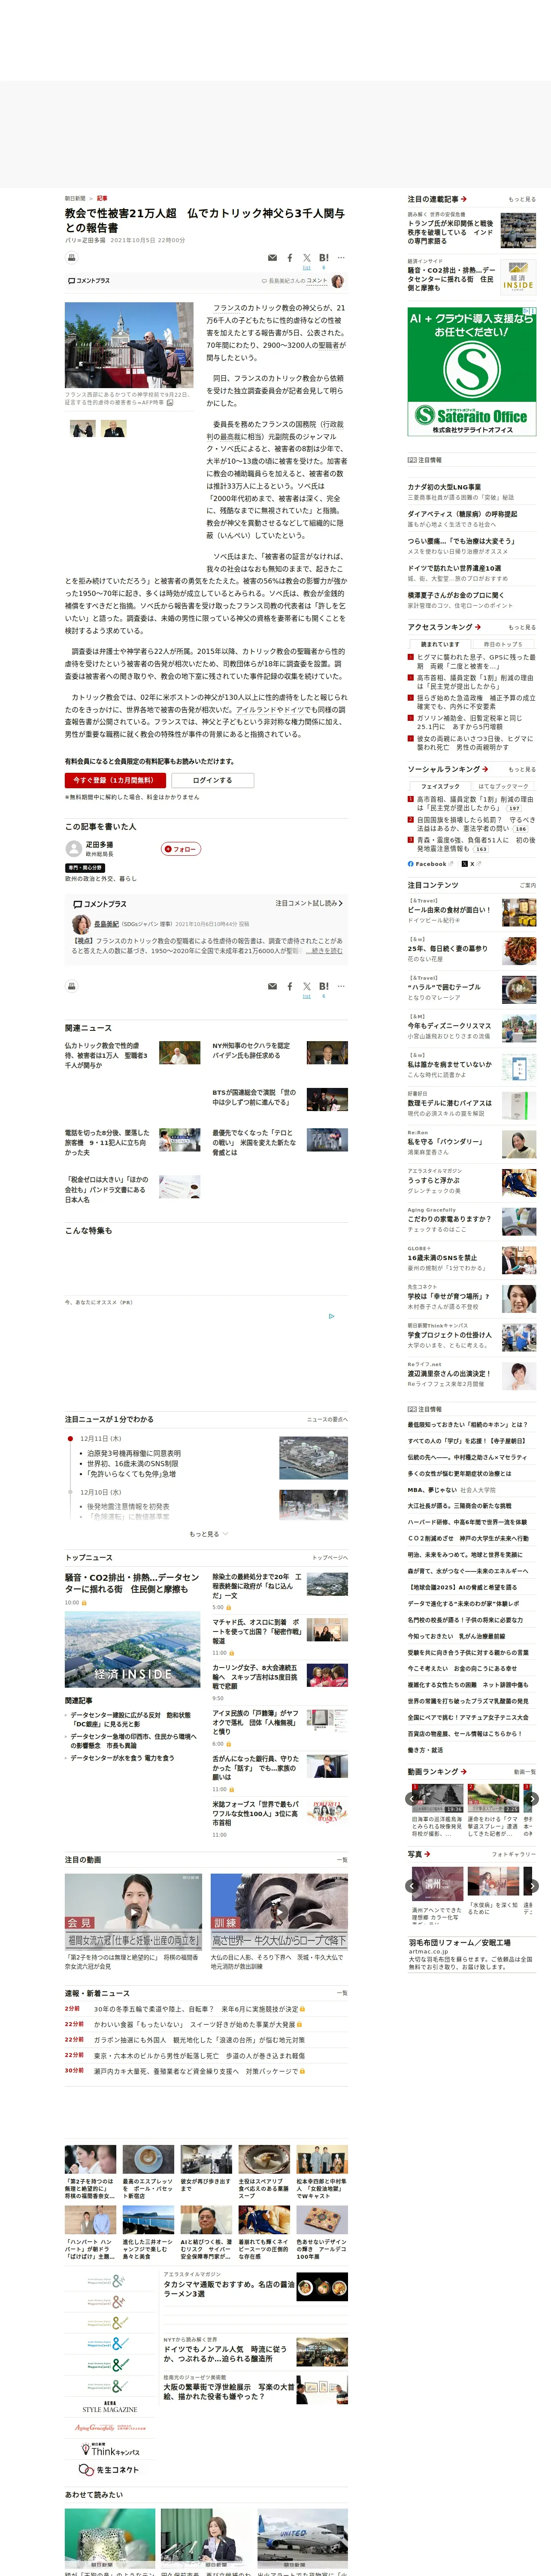This screenshot has height=2576, width=551.
Task: Click 一覧 link beside 注目の動画
Action: point(342,1860)
